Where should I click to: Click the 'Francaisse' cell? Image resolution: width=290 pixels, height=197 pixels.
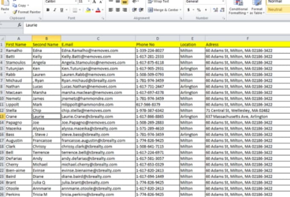(46, 140)
